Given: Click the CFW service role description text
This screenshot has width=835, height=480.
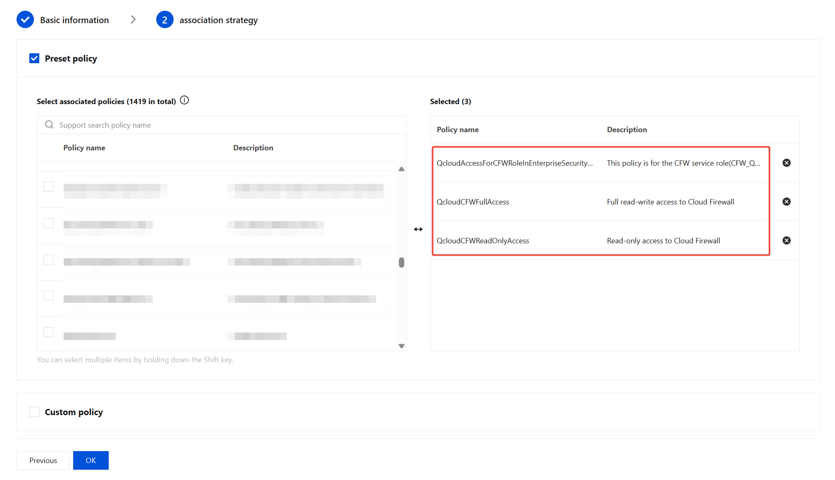Looking at the screenshot, I should [x=683, y=163].
